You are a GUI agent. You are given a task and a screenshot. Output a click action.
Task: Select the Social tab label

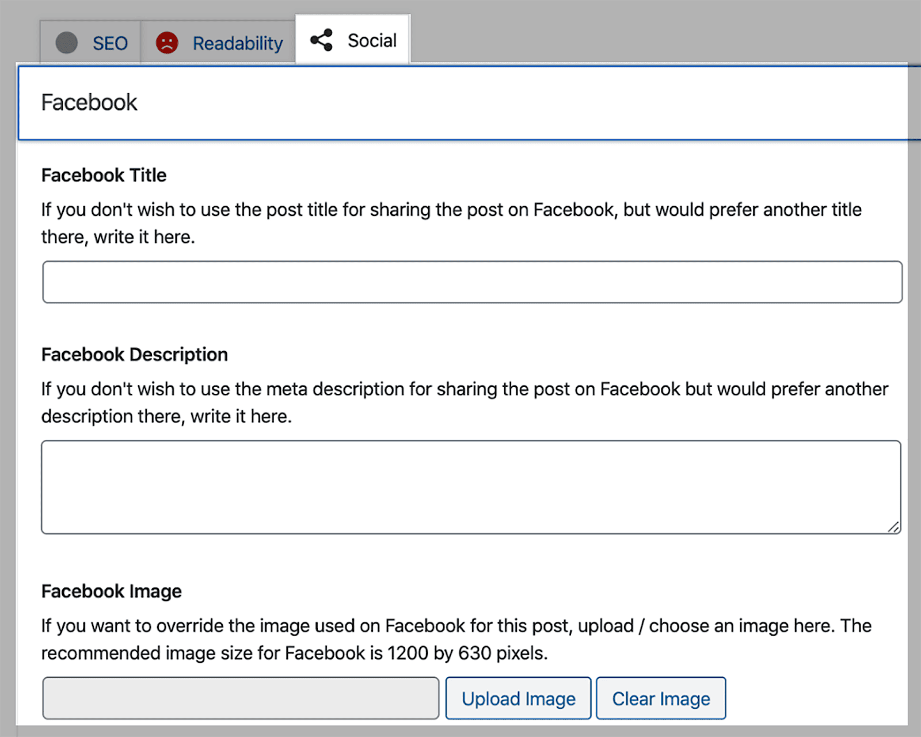tap(372, 40)
